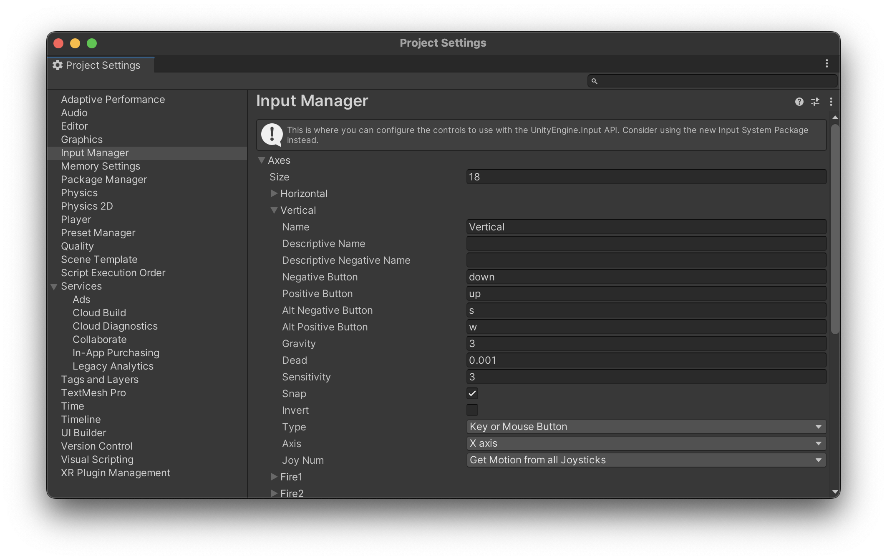Enable the Invert checkbox
The width and height of the screenshot is (887, 560).
point(472,410)
